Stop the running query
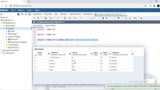The width and height of the screenshot is (160, 90). click(x=103, y=18)
